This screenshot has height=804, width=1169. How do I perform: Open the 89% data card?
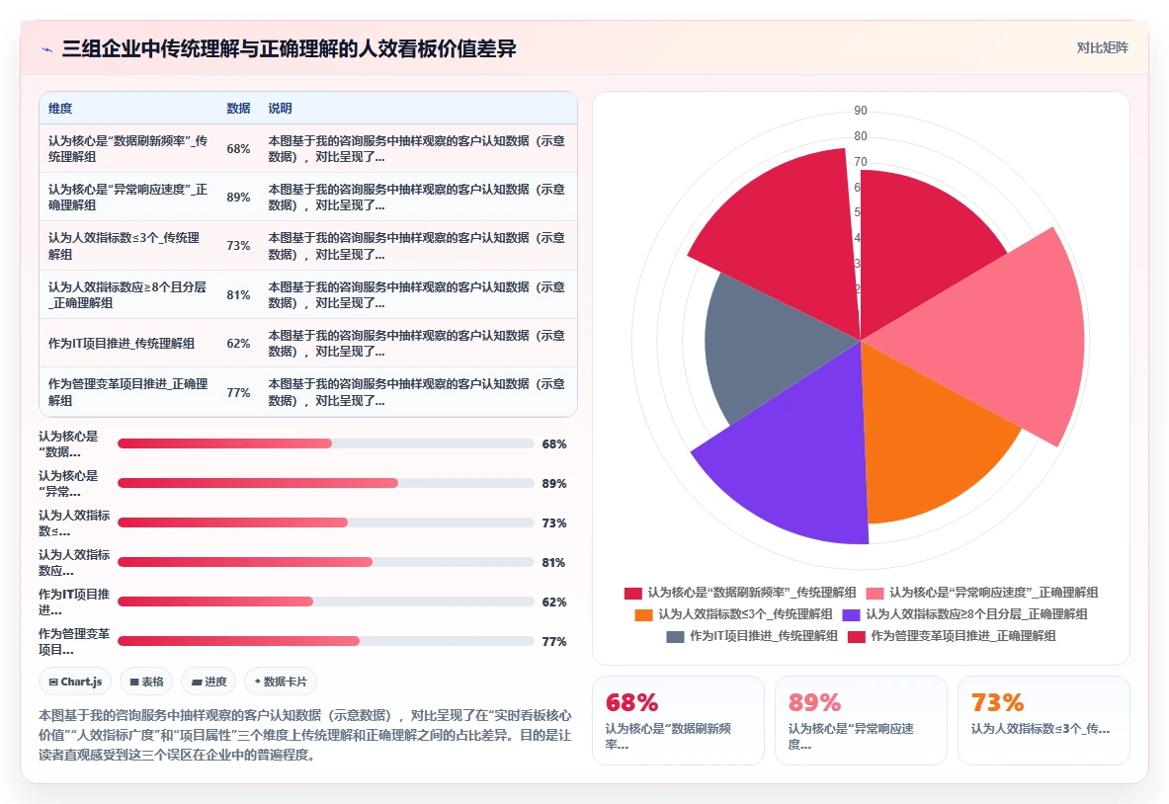(861, 721)
